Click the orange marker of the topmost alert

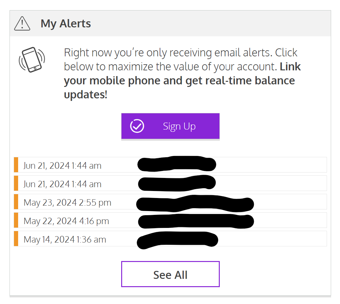[16, 165]
